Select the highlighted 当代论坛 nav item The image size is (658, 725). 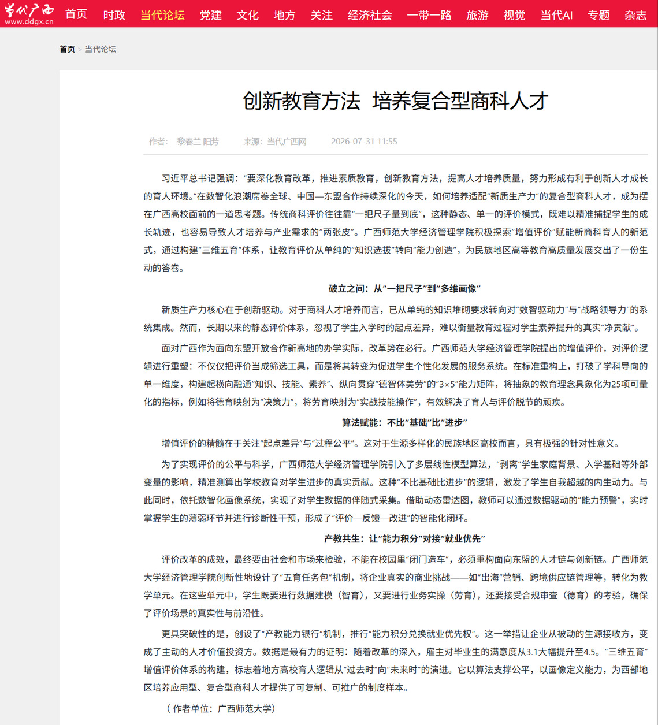[x=163, y=15]
